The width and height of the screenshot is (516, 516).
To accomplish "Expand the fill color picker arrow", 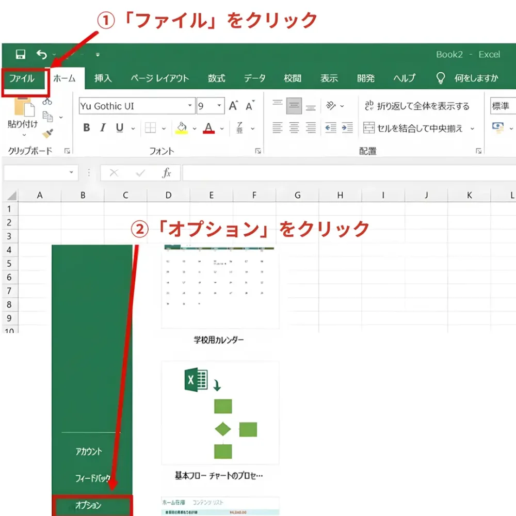I will pos(195,128).
